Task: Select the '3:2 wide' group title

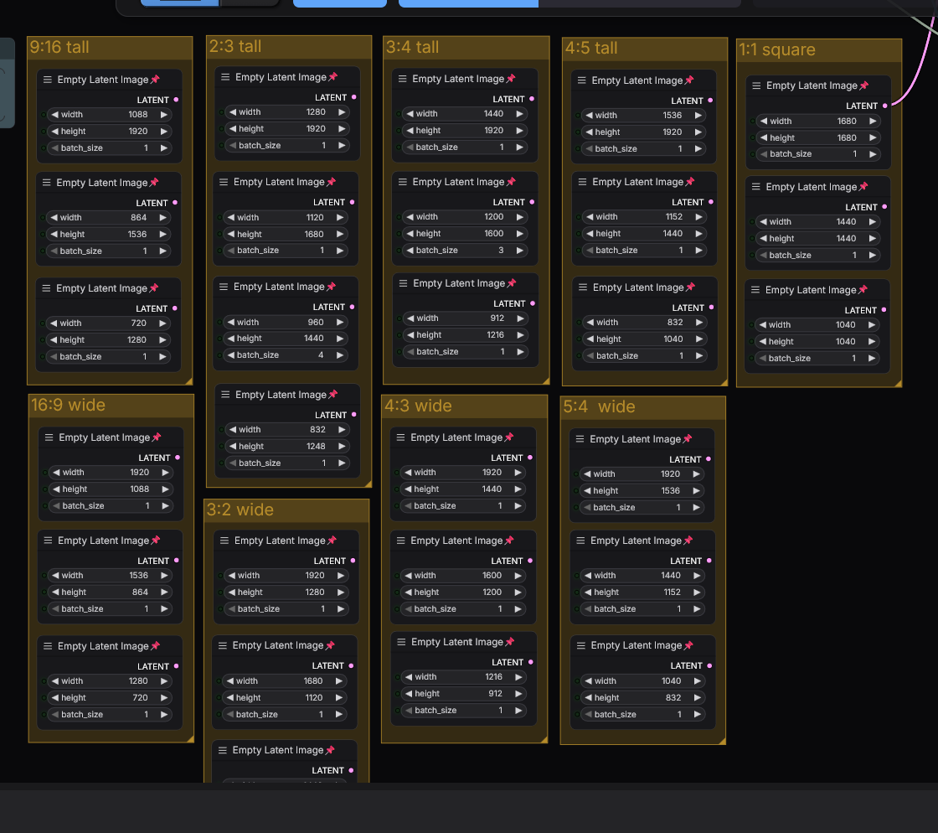Action: click(240, 510)
